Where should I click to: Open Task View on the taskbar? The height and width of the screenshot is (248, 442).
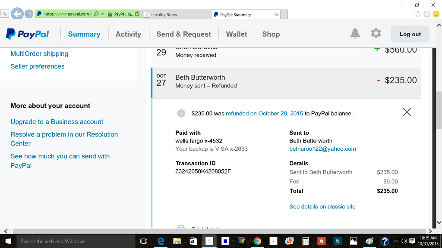(x=144, y=241)
